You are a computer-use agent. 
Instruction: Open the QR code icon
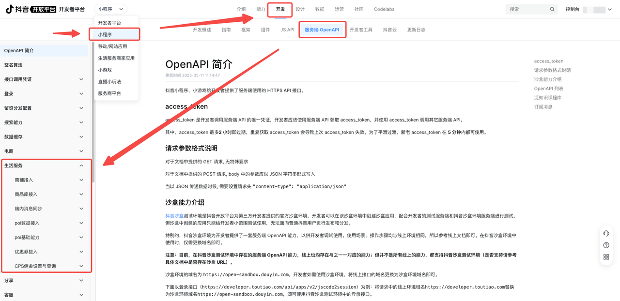606,257
